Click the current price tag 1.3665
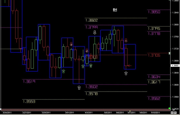This screenshot has width=180, height=115. point(175,66)
